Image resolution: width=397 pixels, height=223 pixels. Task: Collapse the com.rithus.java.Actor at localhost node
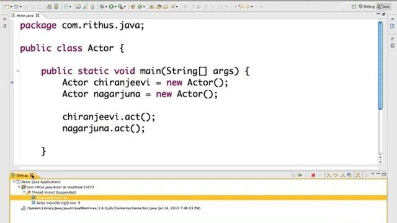[x=19, y=187]
